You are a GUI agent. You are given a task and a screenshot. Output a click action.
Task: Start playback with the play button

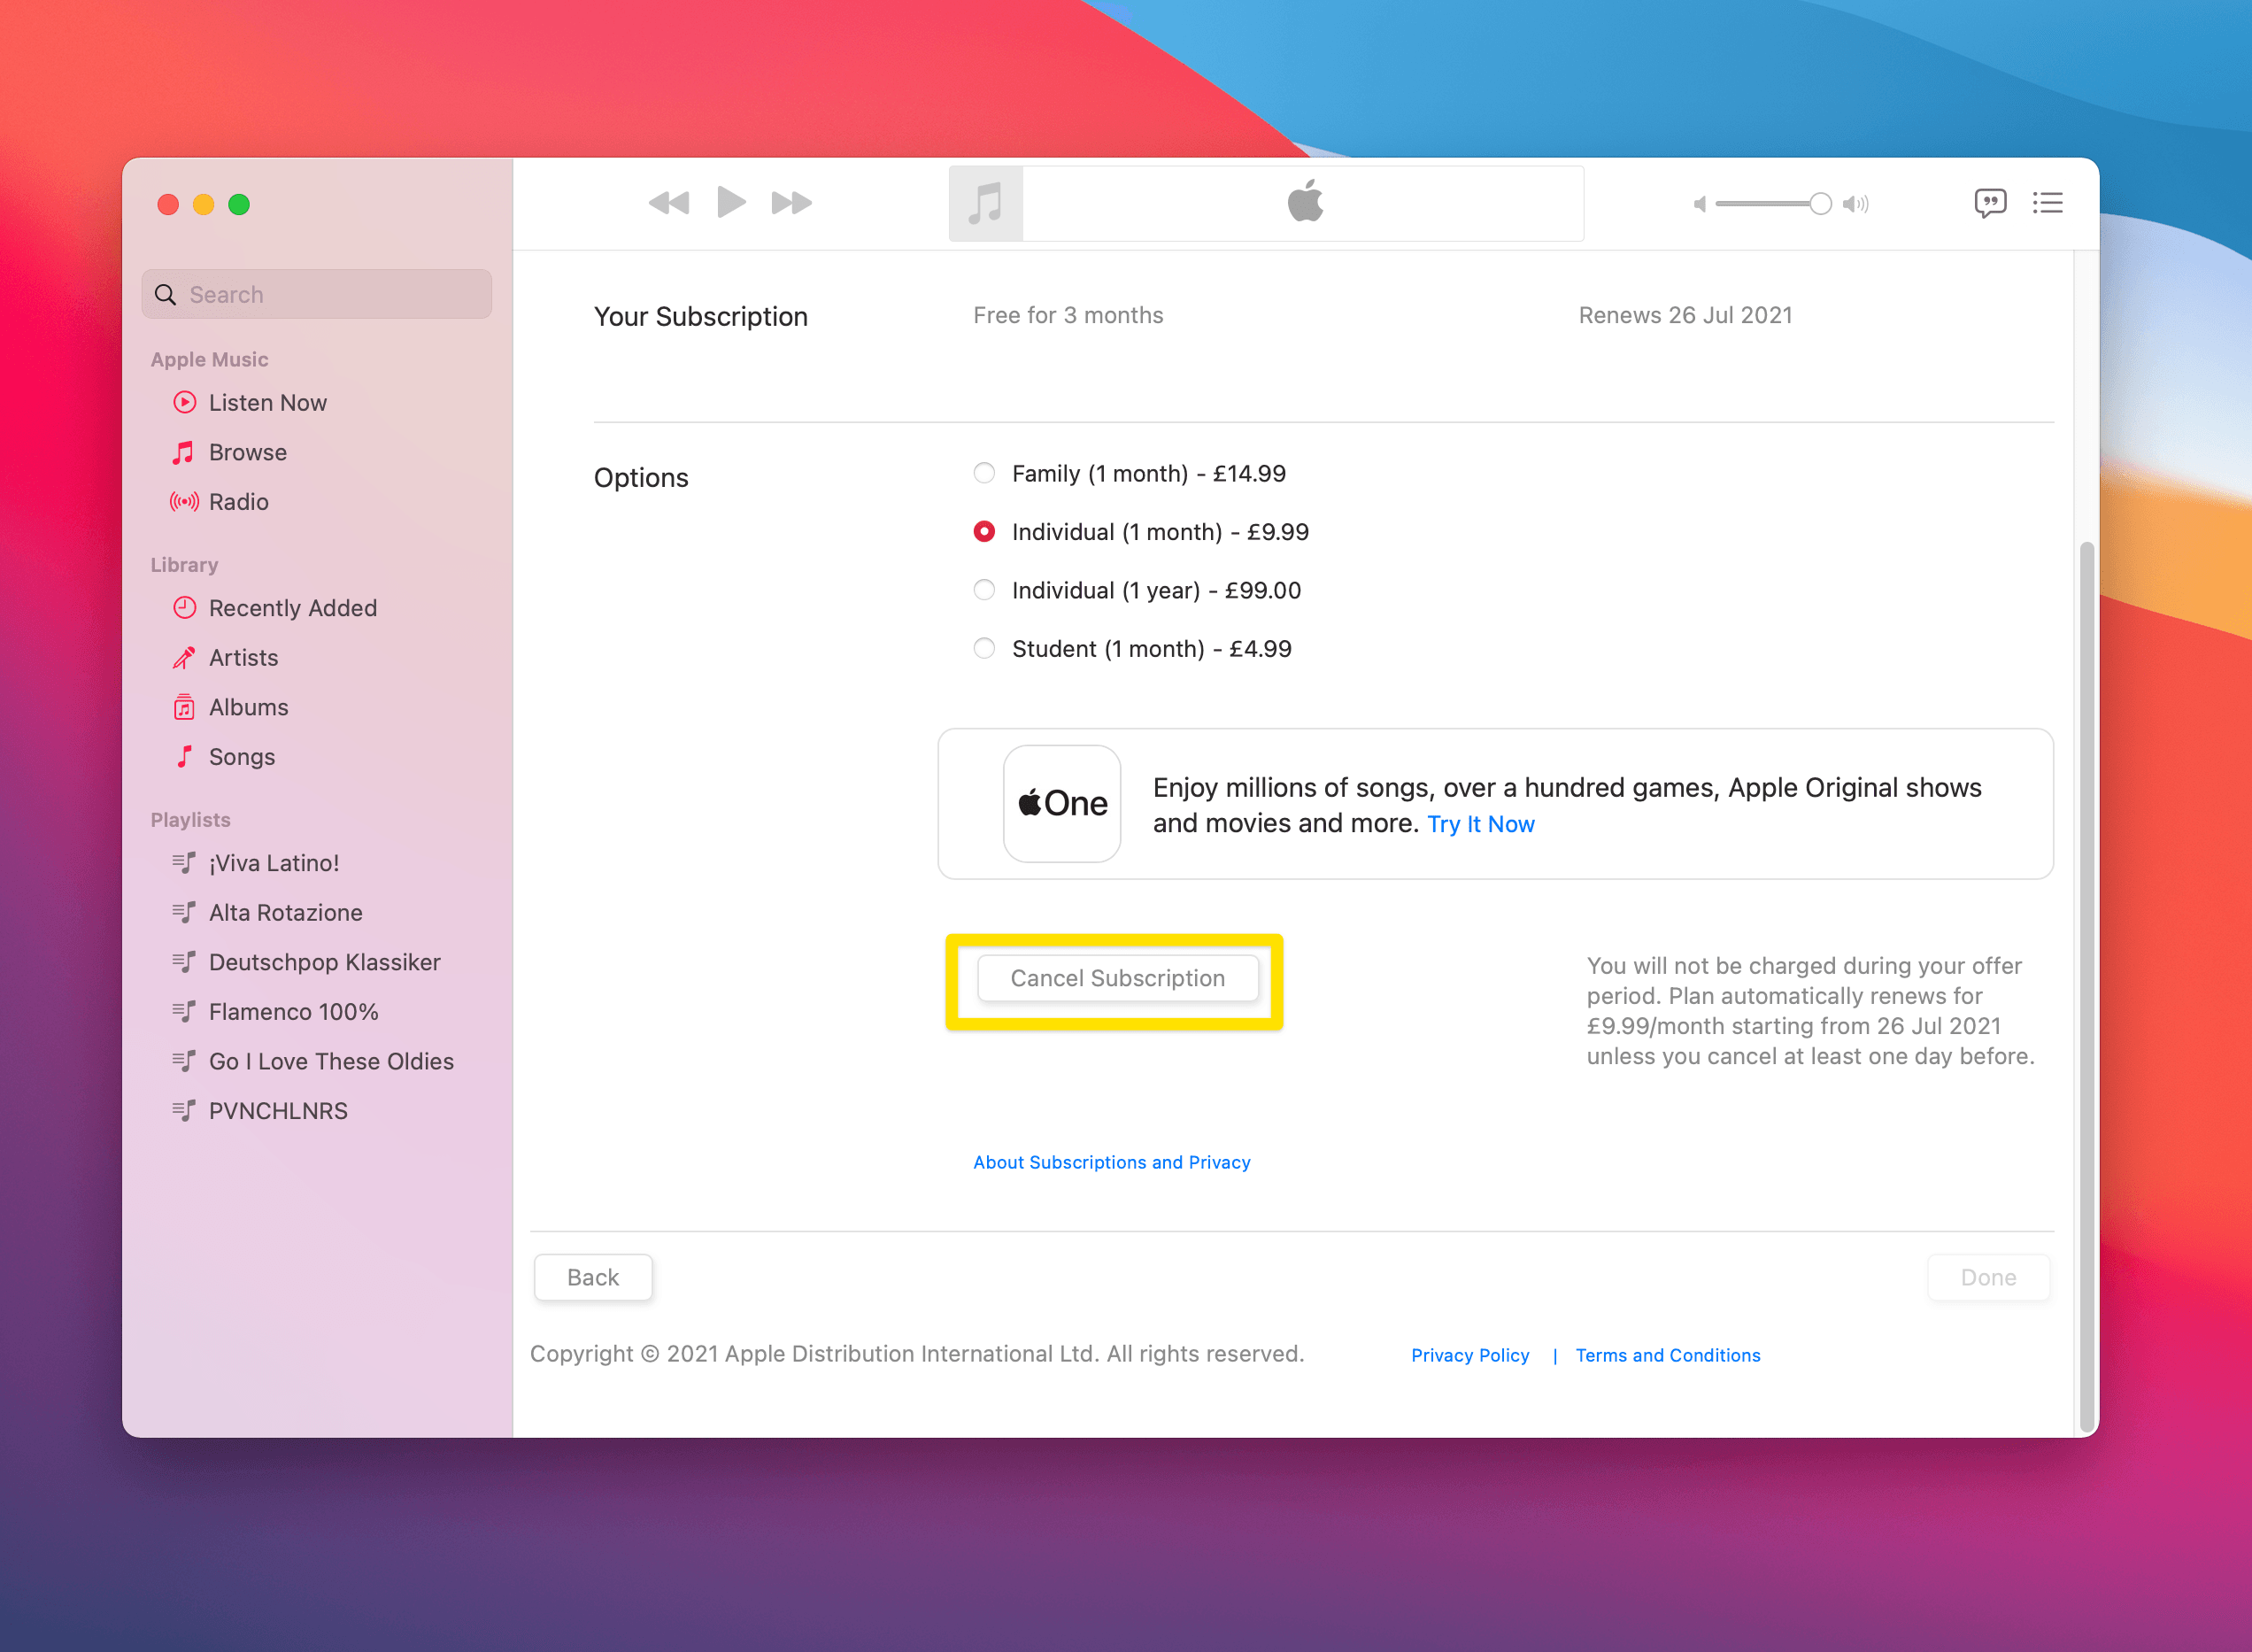[x=731, y=203]
